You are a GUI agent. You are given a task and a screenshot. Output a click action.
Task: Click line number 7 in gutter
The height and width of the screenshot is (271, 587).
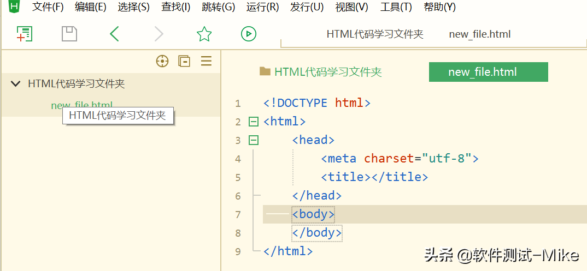click(x=238, y=215)
